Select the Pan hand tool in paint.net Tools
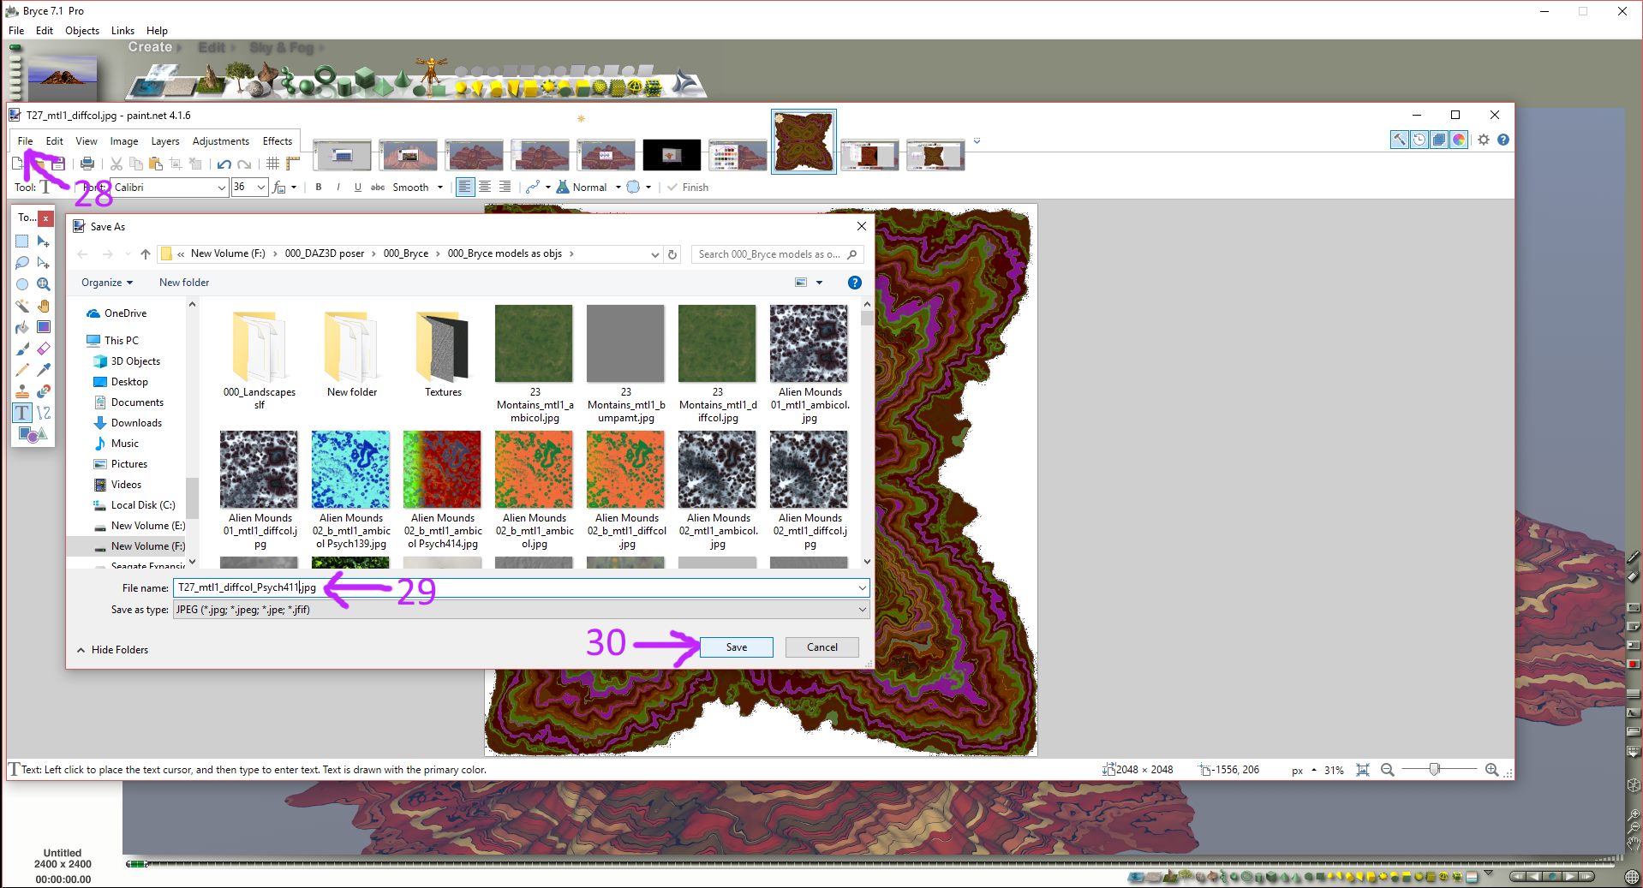The height and width of the screenshot is (888, 1643). (x=44, y=306)
